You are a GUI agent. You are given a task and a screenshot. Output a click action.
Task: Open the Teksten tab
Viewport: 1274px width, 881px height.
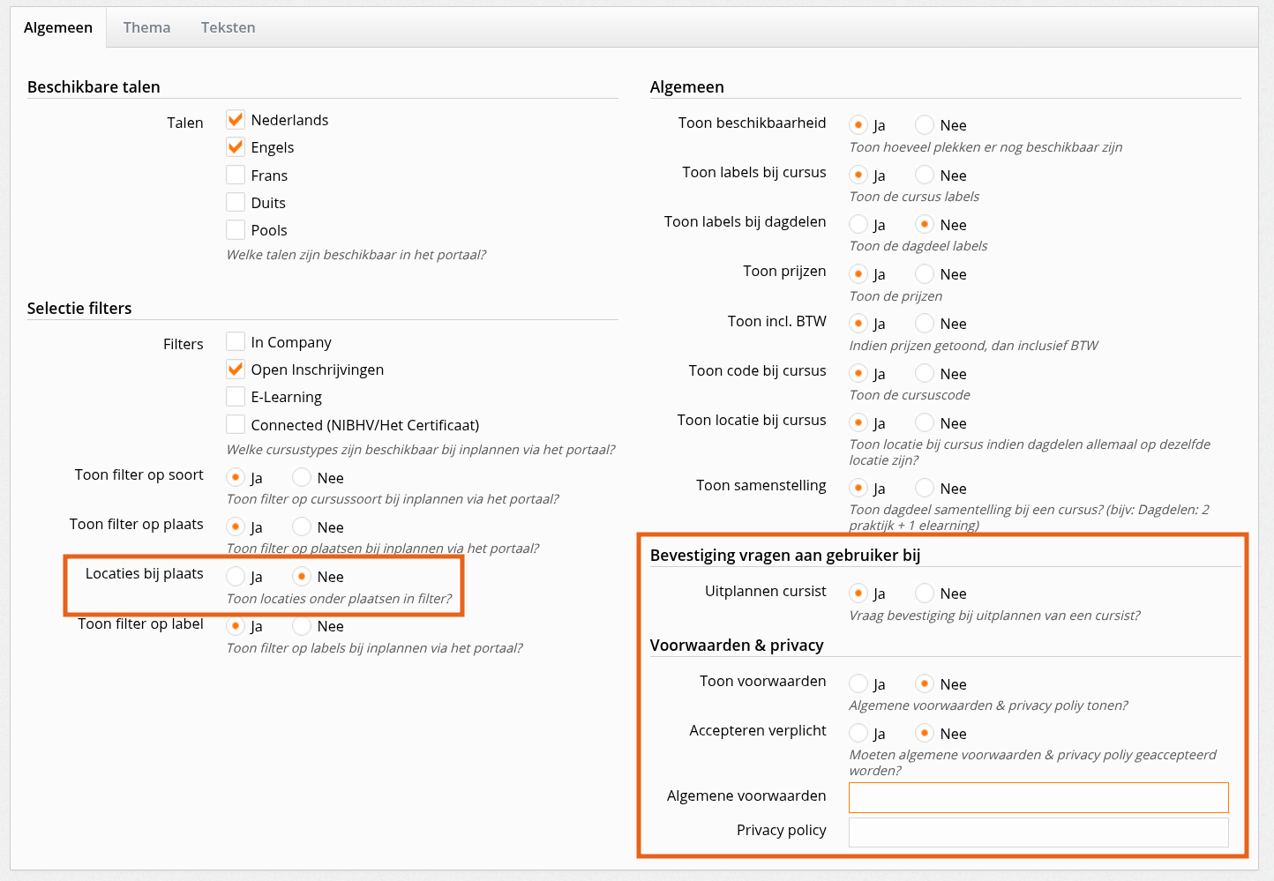(228, 27)
